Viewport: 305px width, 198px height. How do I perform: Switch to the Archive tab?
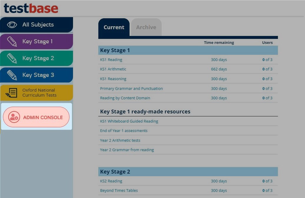pos(146,27)
